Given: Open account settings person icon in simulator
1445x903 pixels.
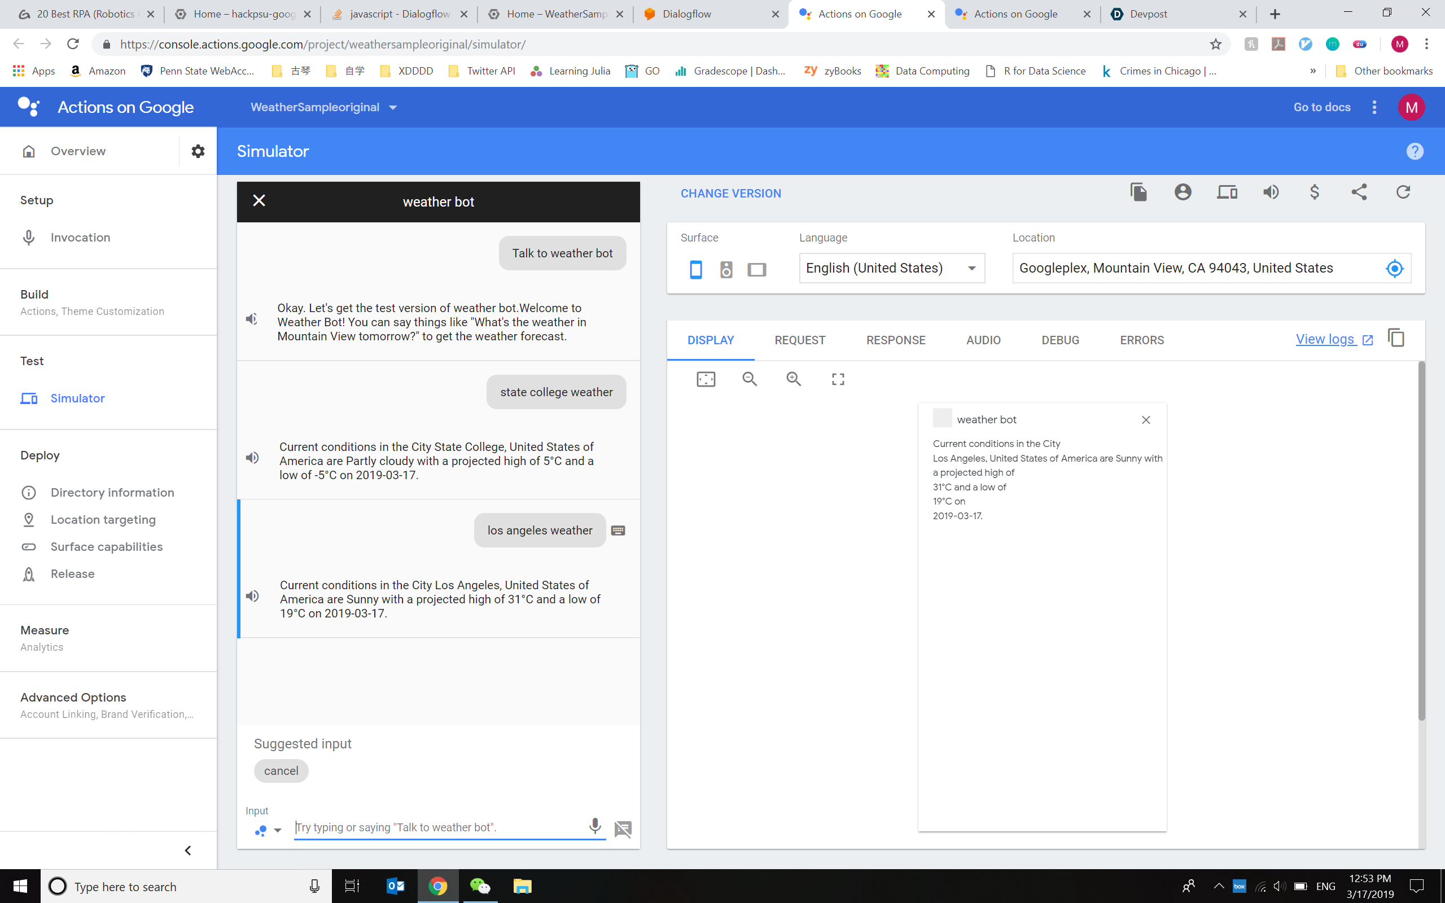Looking at the screenshot, I should click(x=1183, y=192).
